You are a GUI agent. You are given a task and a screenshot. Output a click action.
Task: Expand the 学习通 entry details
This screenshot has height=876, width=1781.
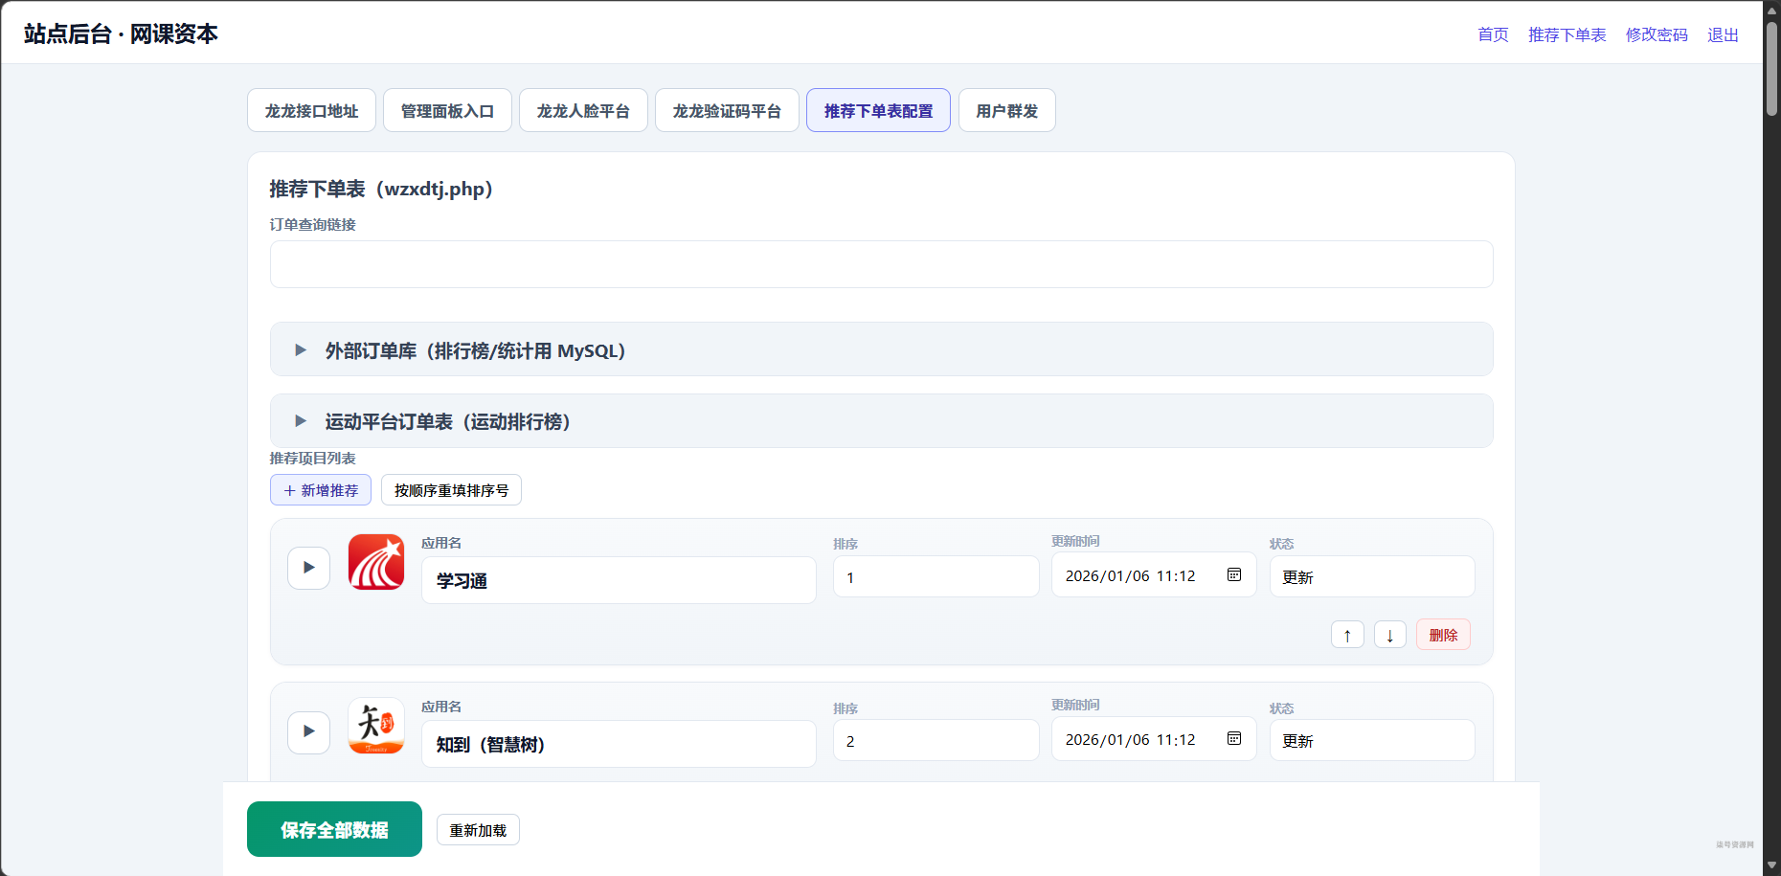coord(308,568)
